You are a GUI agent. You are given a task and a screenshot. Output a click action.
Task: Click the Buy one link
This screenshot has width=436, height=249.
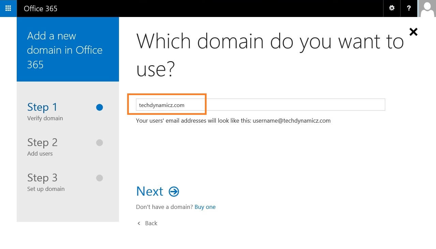205,207
